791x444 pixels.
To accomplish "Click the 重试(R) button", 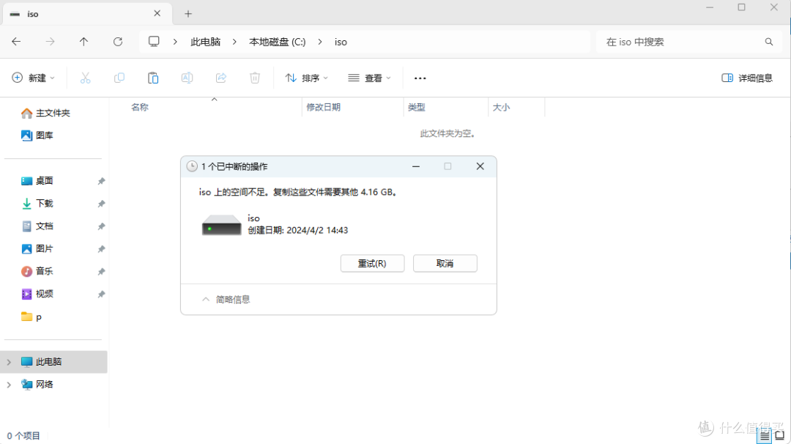I will point(372,263).
